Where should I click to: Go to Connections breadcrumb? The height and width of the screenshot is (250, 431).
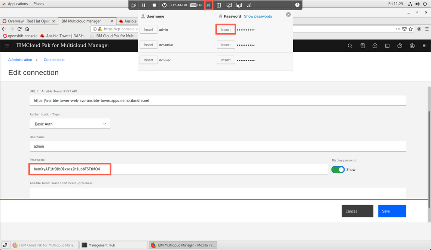coord(54,59)
